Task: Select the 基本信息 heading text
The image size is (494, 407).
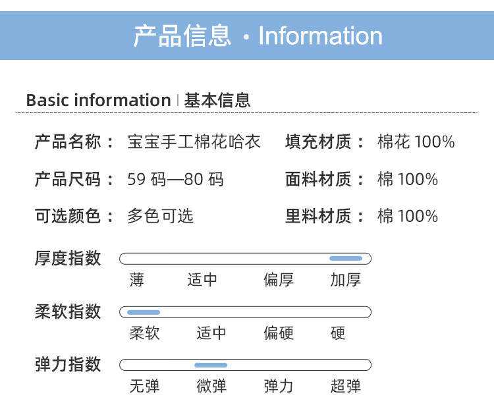Action: 217,101
